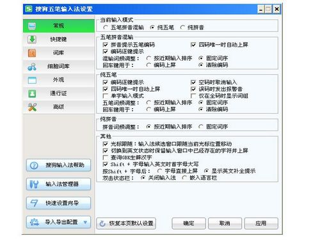Image resolution: width=320 pixels, height=240 pixels.
Task: Toggle 光标跟随 checkbox
Action: pyautogui.click(x=105, y=144)
